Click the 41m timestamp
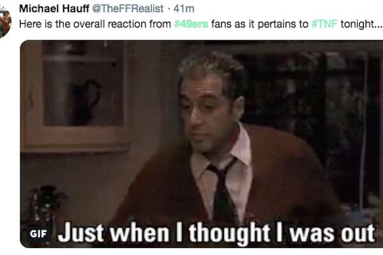 (184, 9)
